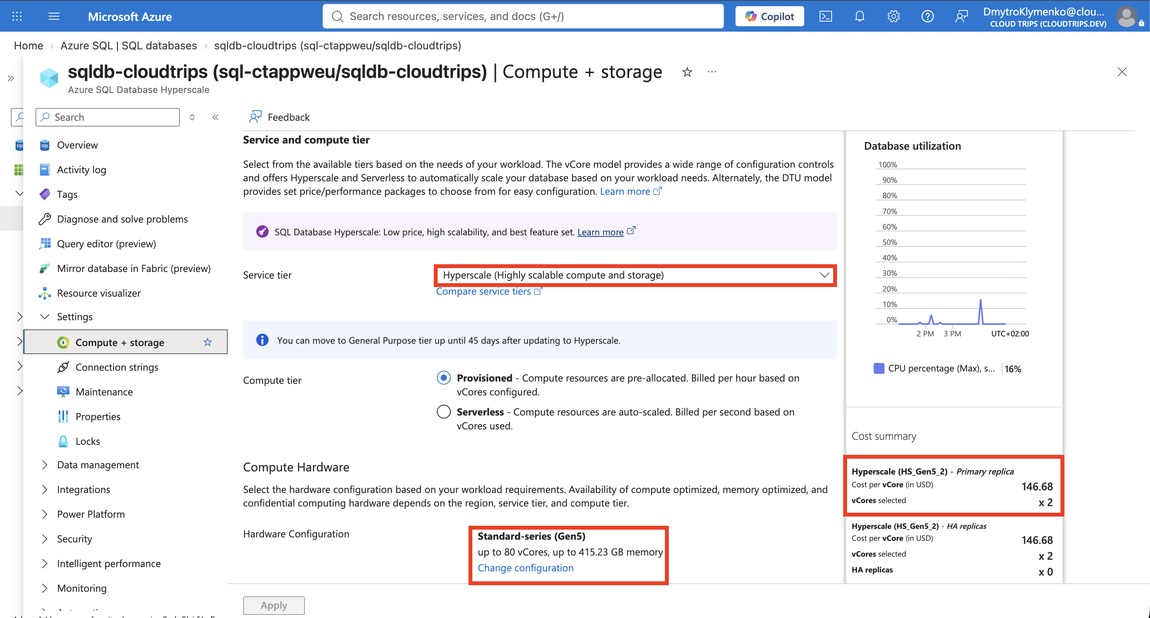1150x618 pixels.
Task: Expand the Data management section
Action: click(45, 465)
